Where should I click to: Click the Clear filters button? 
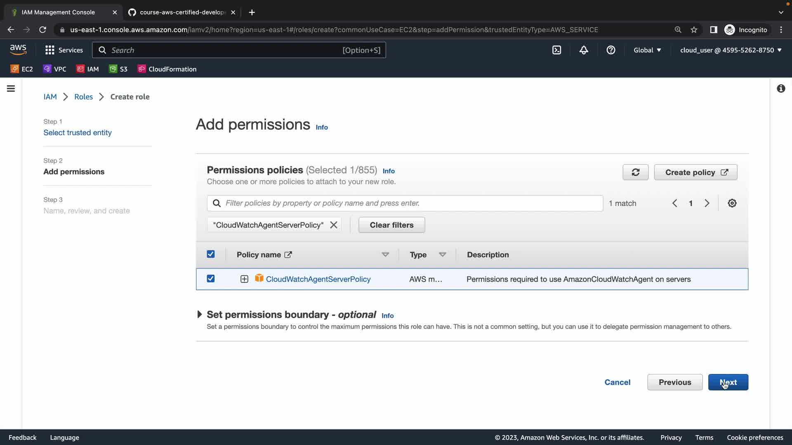point(391,225)
